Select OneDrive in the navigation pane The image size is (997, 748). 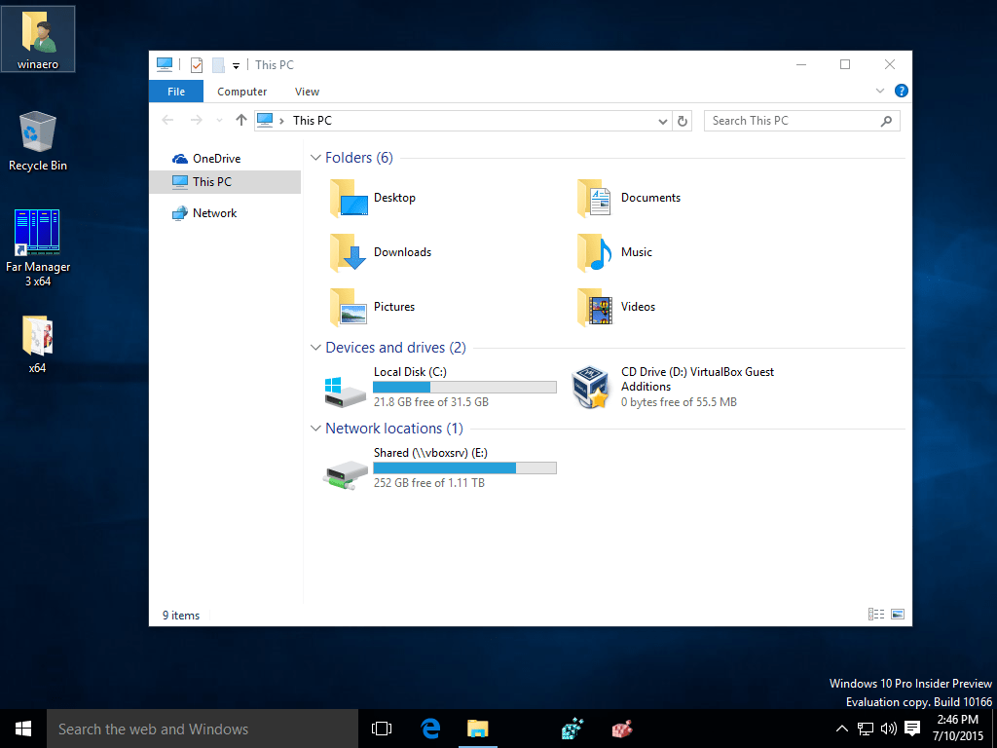216,157
